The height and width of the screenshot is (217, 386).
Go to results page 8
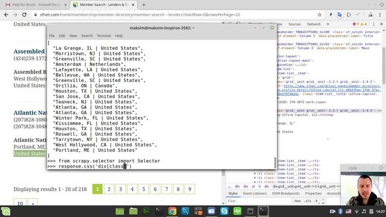click(179, 189)
